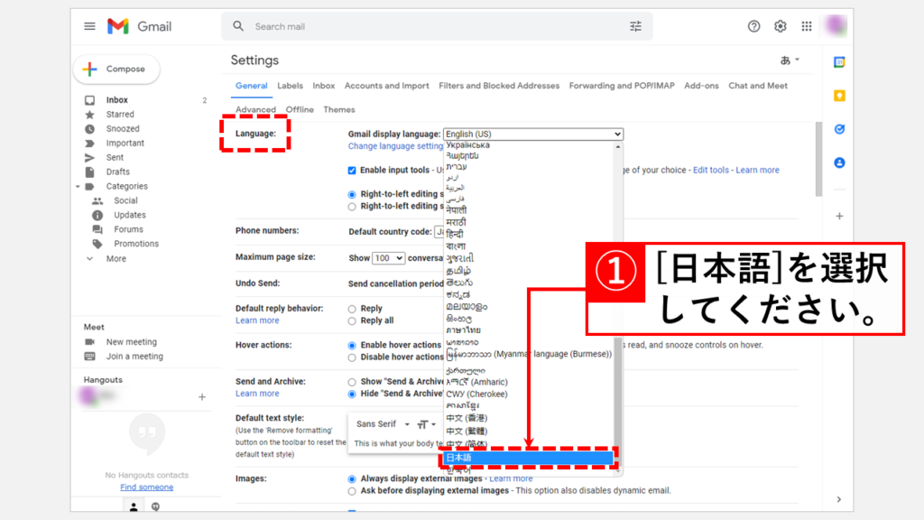Viewport: 924px width, 520px height.
Task: Click the Find someone link
Action: (146, 487)
